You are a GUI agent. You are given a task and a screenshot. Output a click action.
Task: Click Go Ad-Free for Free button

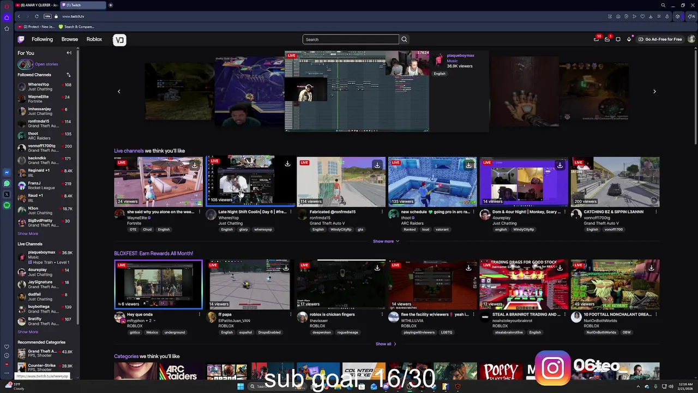(660, 39)
